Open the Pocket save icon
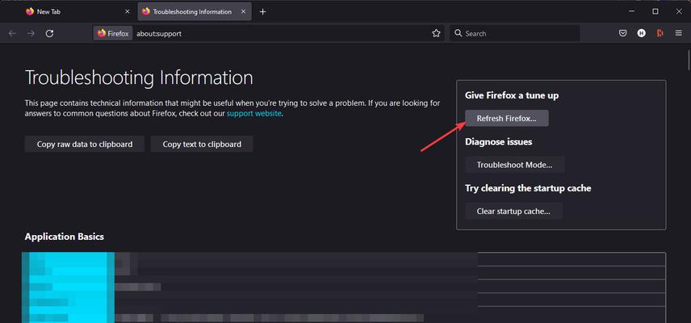 coord(622,33)
